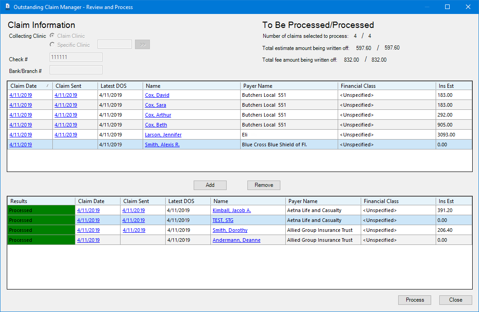Click the application icon in the title bar
Viewport: 479px width, 312px height.
point(8,7)
